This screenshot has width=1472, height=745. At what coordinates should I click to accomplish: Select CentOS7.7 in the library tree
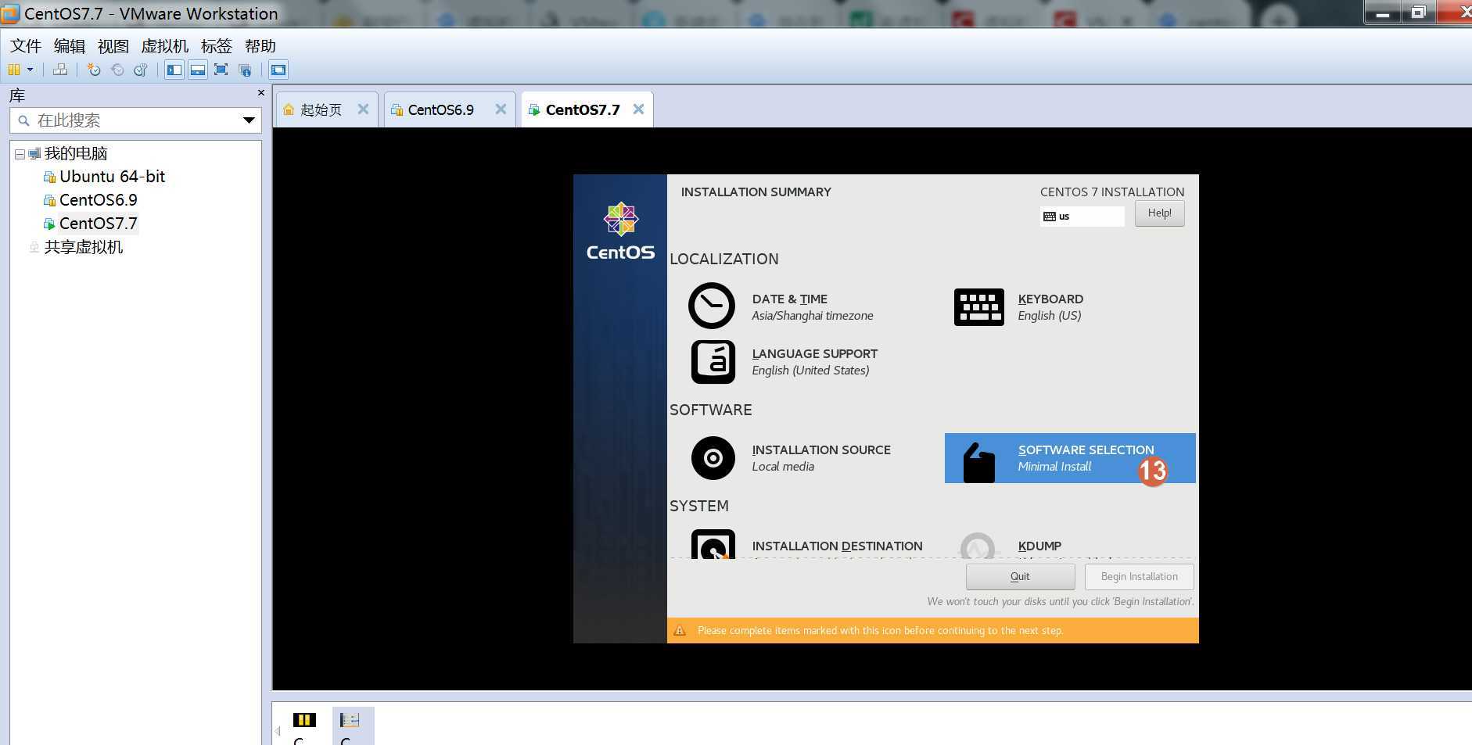[x=98, y=224]
